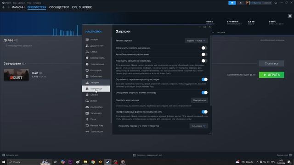
Task: Open Task View in the taskbar
Action: pos(55,162)
